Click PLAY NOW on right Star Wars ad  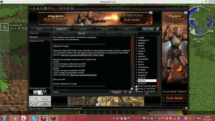[174, 98]
